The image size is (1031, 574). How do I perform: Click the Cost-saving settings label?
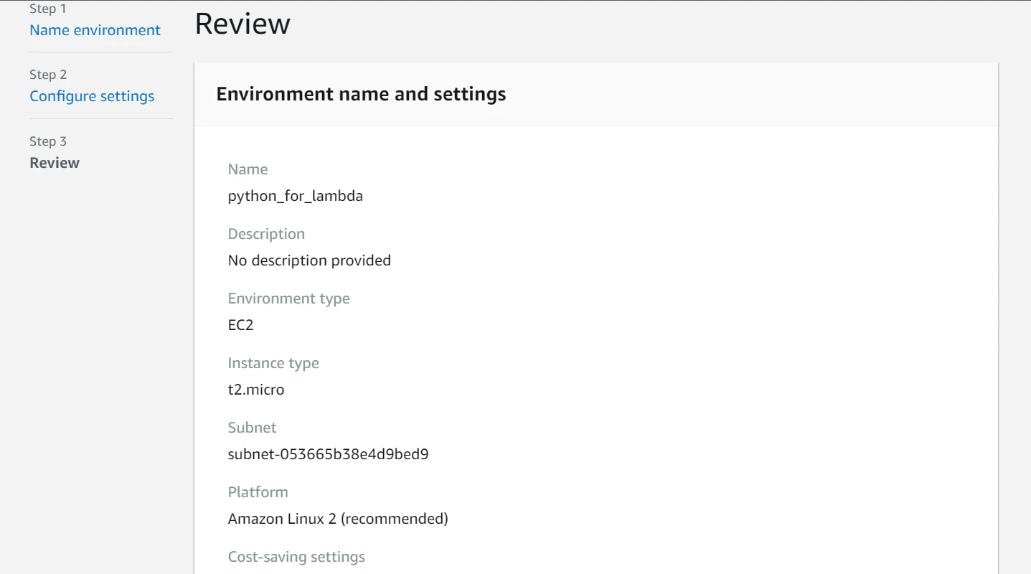(296, 557)
